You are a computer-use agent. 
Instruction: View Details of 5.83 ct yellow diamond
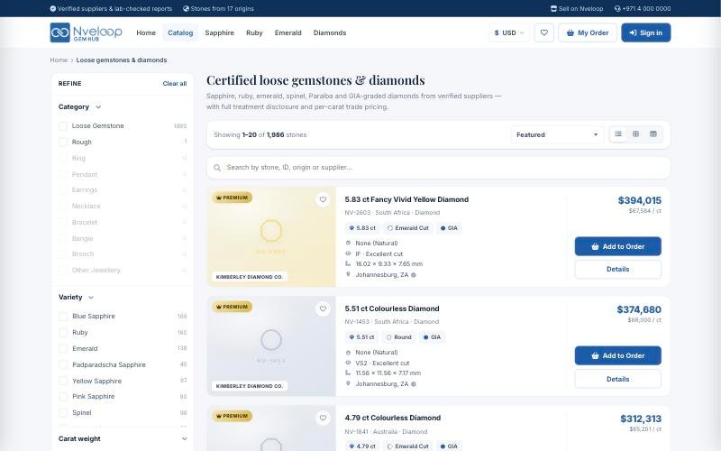click(x=617, y=269)
